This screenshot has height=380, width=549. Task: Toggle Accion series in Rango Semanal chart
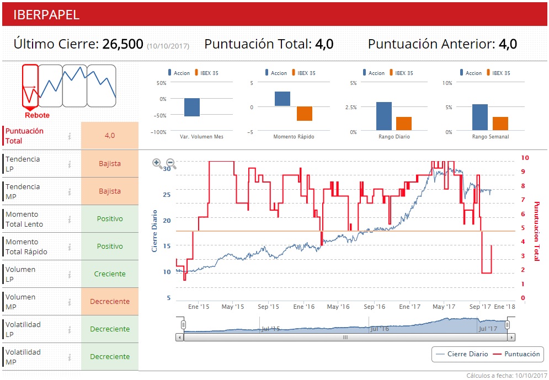pyautogui.click(x=471, y=73)
